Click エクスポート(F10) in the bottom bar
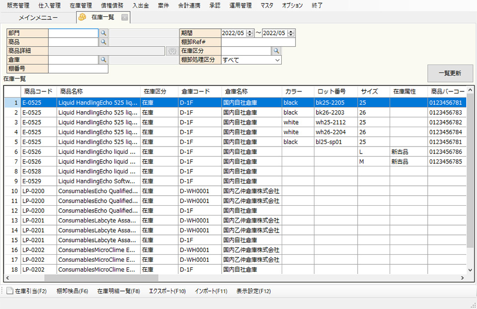 (x=167, y=291)
